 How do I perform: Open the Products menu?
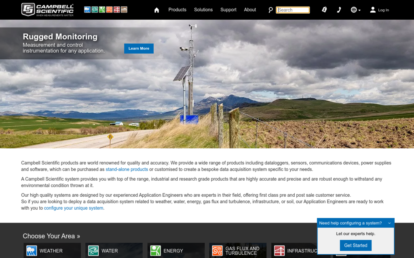(177, 10)
